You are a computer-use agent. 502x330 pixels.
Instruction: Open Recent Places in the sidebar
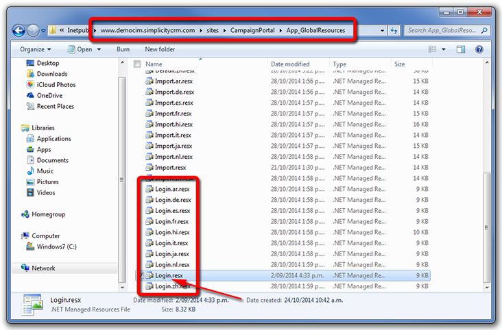[50, 106]
